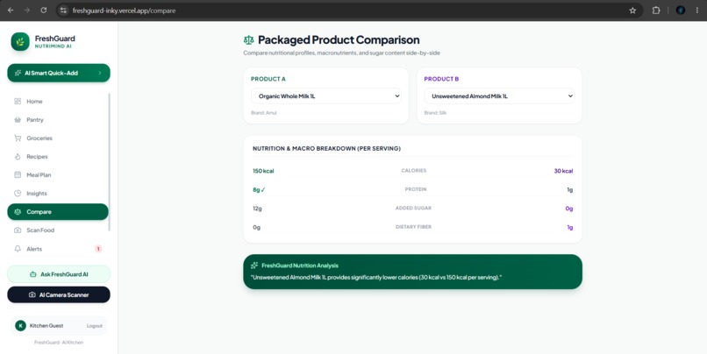Click the Groceries cart icon
The image size is (707, 354).
[18, 138]
